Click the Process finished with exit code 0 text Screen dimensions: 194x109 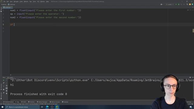coord(38,94)
